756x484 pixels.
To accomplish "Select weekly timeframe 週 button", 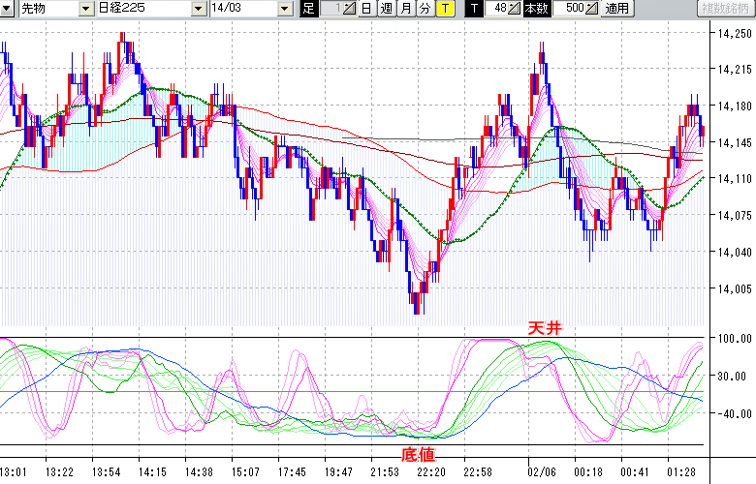I will click(x=386, y=9).
